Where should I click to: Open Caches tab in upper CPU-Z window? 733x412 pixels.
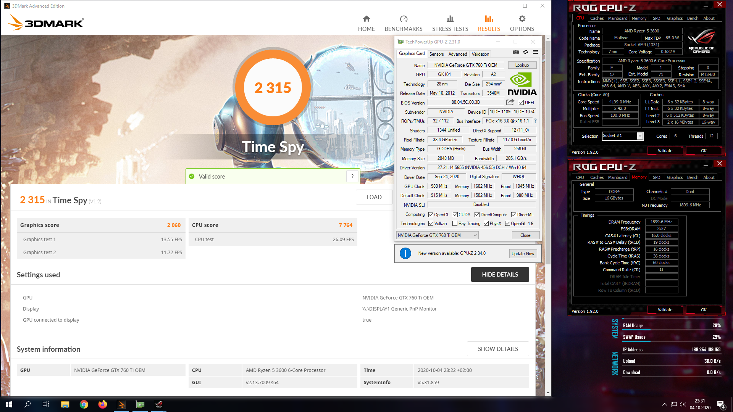(x=597, y=18)
